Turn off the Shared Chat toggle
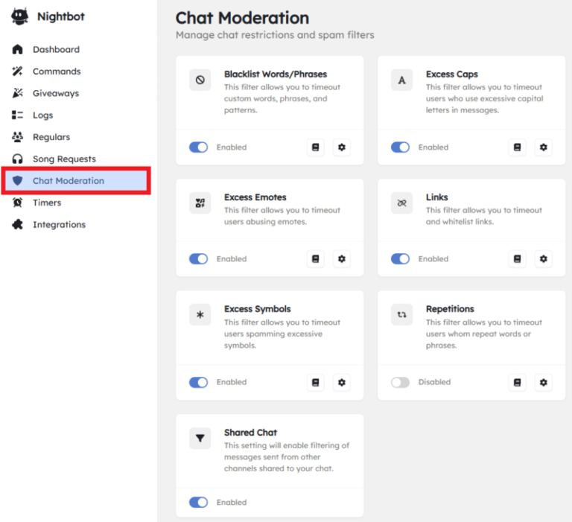572x522 pixels. 198,503
